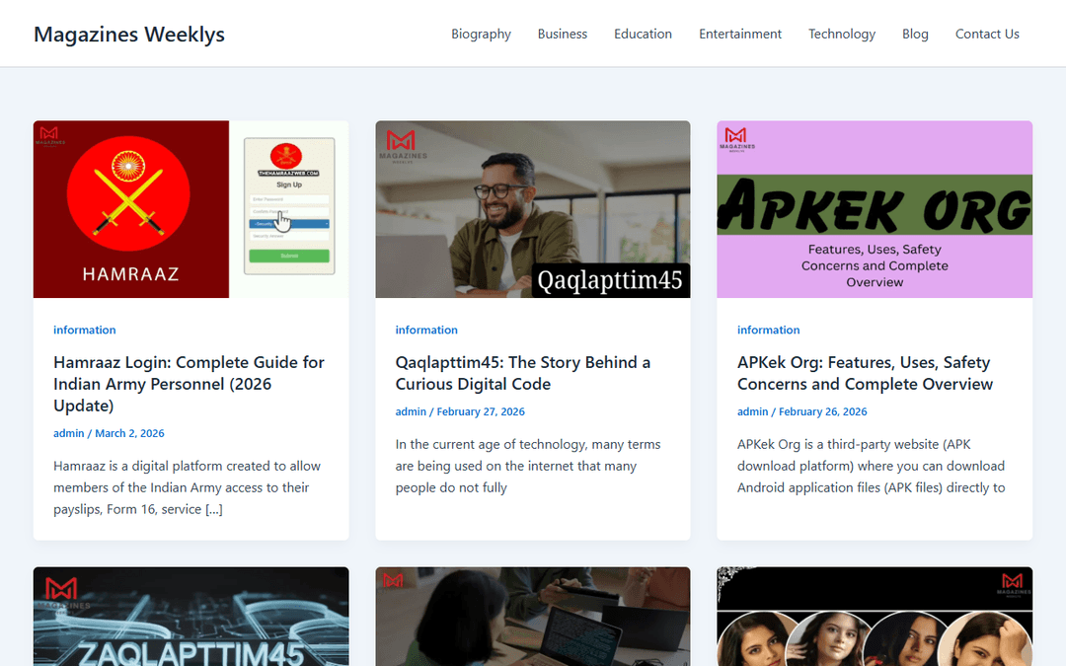The image size is (1066, 666).
Task: Open the Blog page
Action: pos(915,34)
